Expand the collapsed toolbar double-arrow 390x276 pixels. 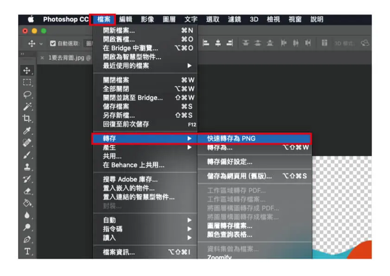[x=22, y=53]
